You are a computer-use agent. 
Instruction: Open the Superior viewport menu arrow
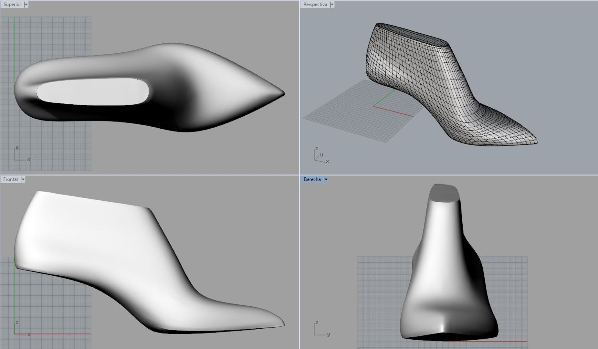(26, 5)
